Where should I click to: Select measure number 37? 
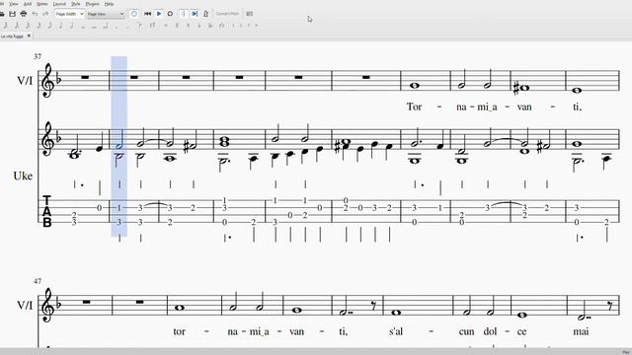(38, 56)
